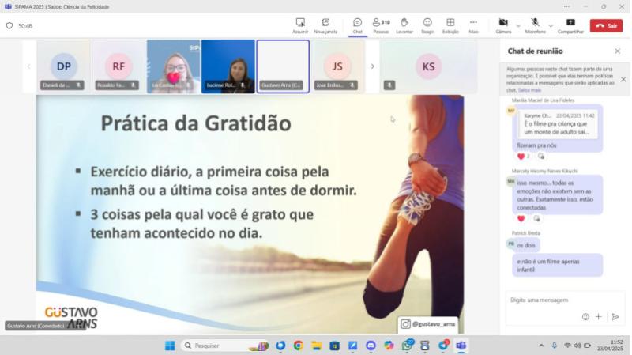Select the RF participant tile
This screenshot has width=632, height=355.
point(118,66)
